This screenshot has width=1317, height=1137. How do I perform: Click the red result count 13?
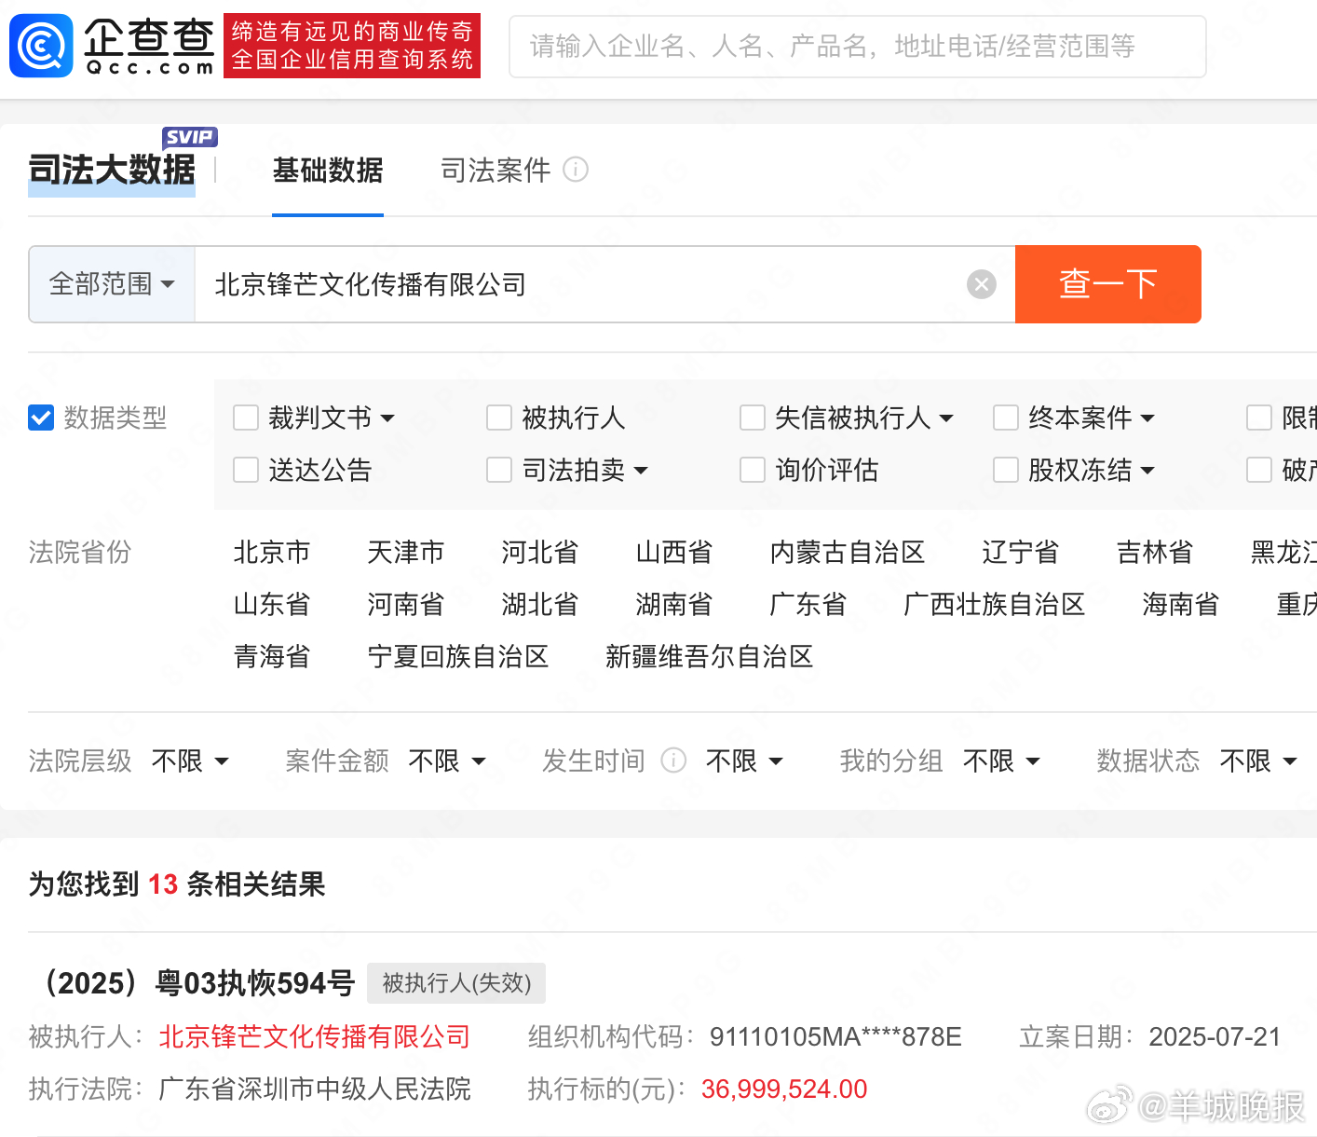pyautogui.click(x=163, y=884)
